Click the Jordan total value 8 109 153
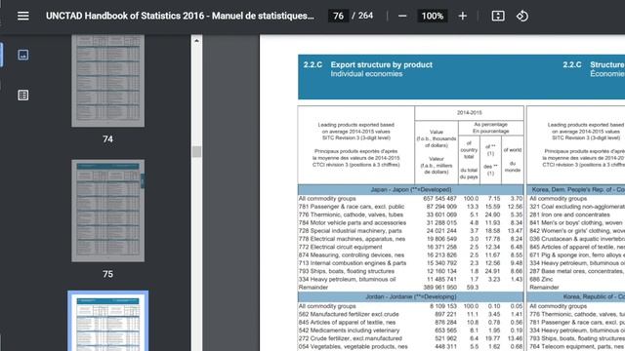This screenshot has height=351, width=625. point(442,306)
